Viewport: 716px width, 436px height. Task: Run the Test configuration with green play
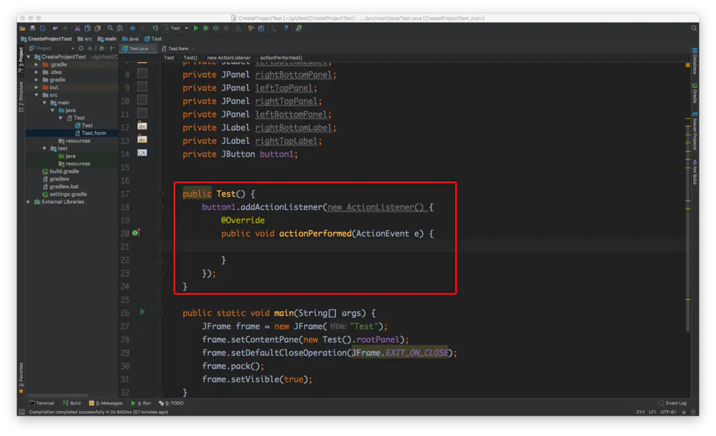pos(196,28)
